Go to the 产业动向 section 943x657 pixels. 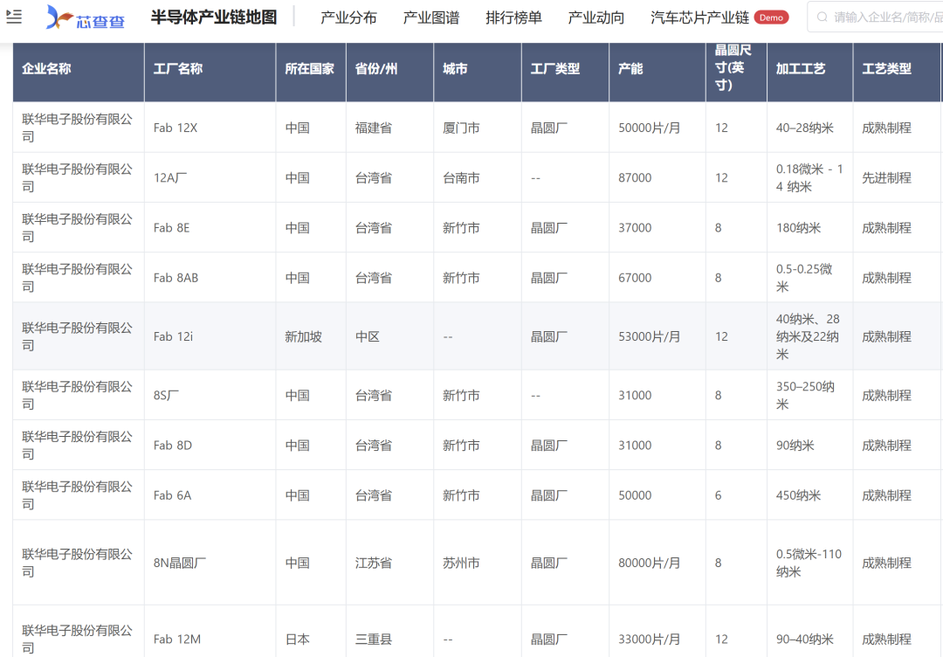pos(595,17)
